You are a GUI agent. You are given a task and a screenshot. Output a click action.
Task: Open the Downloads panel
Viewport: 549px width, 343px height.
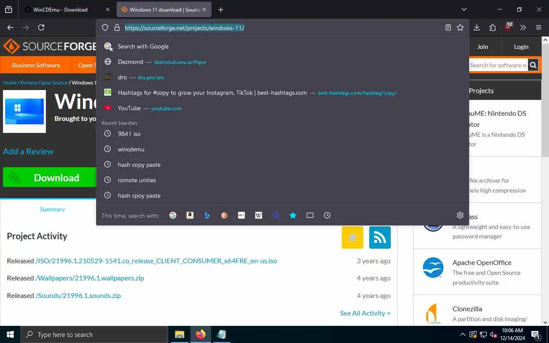(477, 27)
